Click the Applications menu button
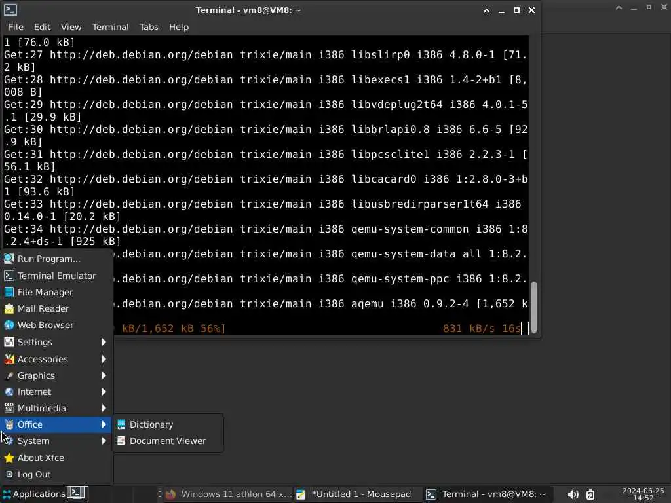 (34, 494)
